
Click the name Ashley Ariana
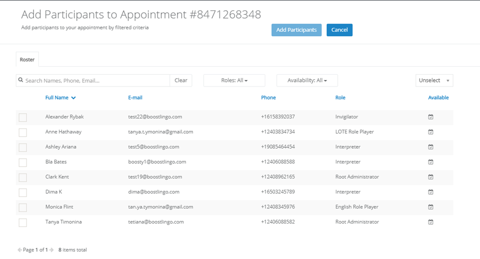click(x=61, y=146)
